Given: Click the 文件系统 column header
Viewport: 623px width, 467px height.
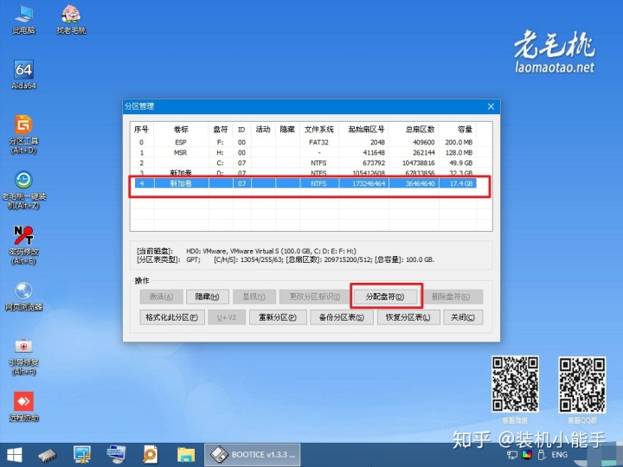Looking at the screenshot, I should tap(319, 130).
